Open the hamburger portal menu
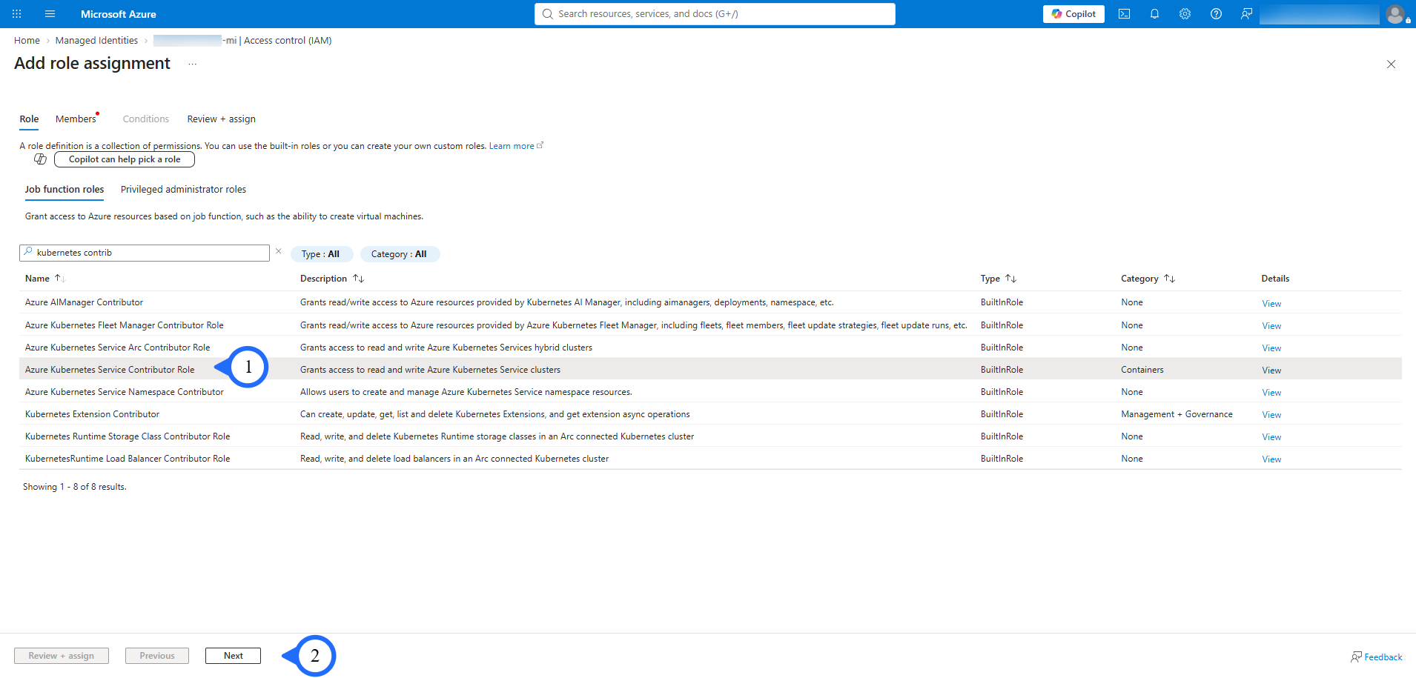Image resolution: width=1416 pixels, height=678 pixels. 50,14
